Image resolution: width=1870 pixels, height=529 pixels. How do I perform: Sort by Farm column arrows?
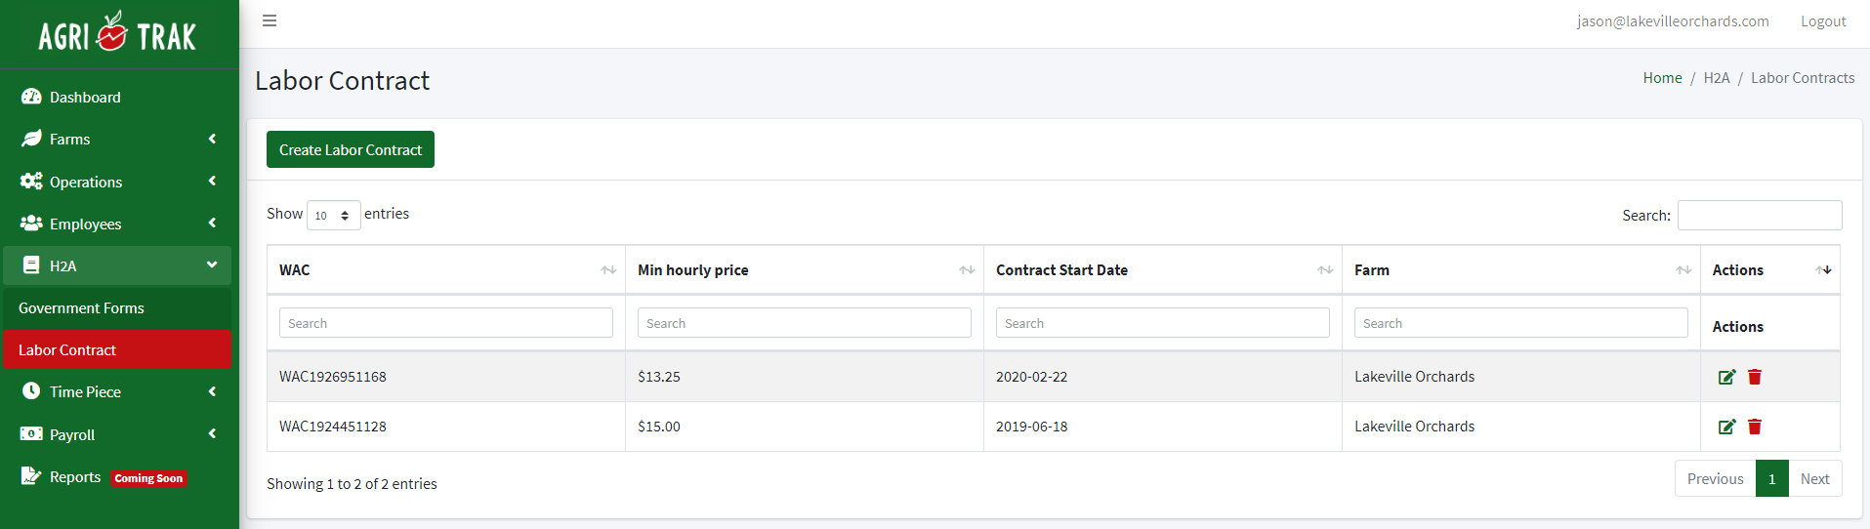point(1683,270)
